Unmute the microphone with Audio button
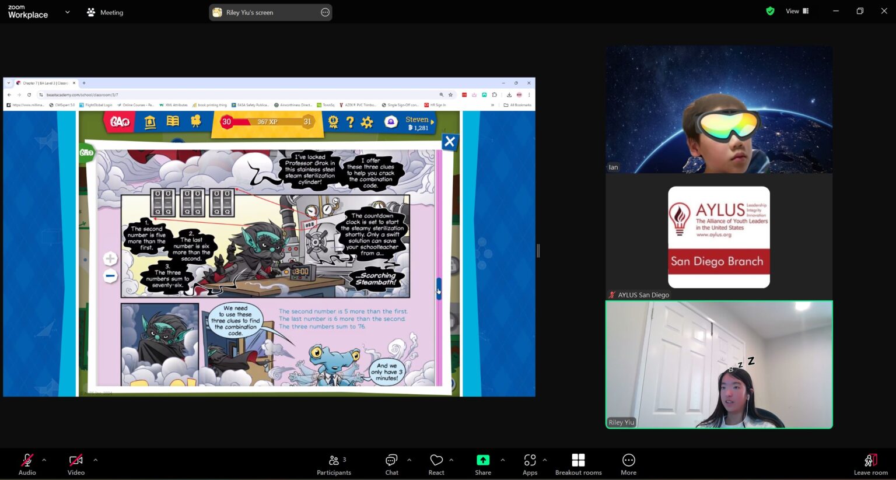The image size is (896, 480). coord(27,464)
